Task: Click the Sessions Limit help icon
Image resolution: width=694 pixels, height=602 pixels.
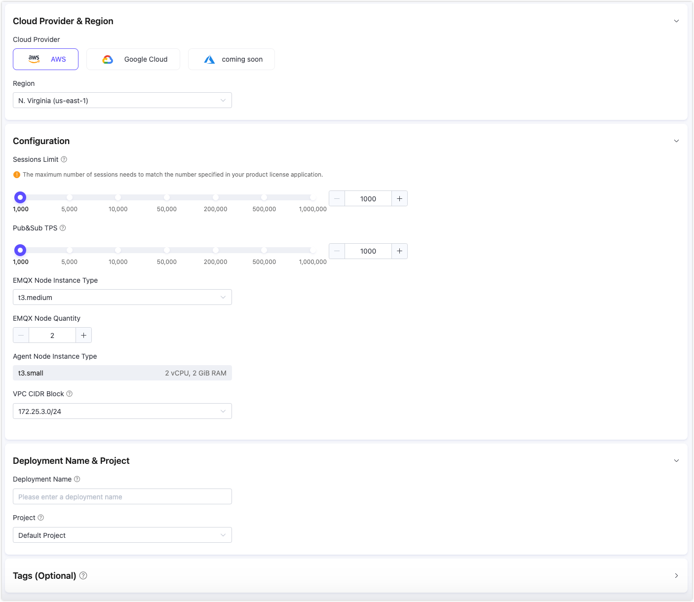Action: coord(64,159)
